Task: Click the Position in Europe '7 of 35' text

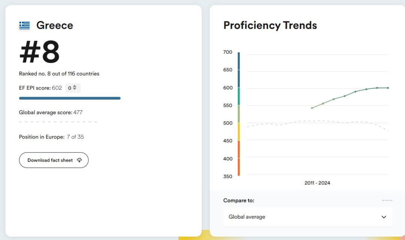Action: [75, 137]
